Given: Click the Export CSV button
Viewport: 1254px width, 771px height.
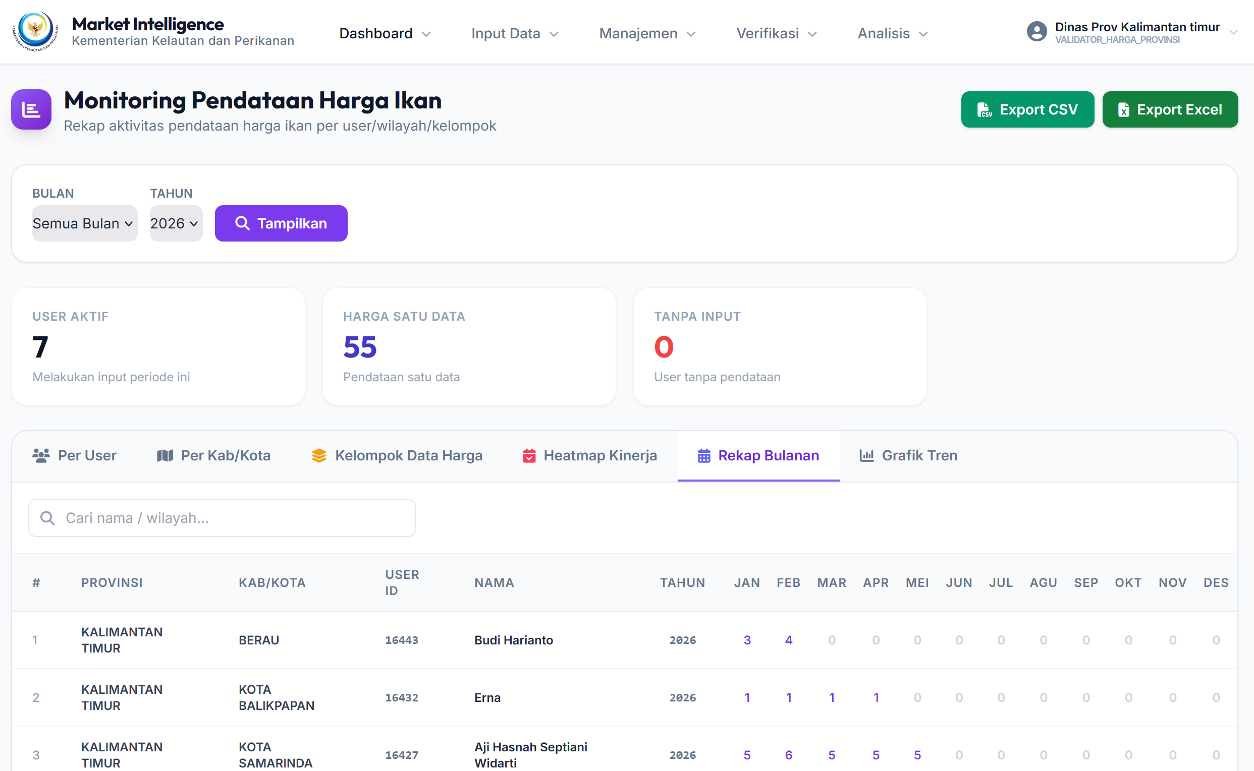Looking at the screenshot, I should pos(1027,109).
